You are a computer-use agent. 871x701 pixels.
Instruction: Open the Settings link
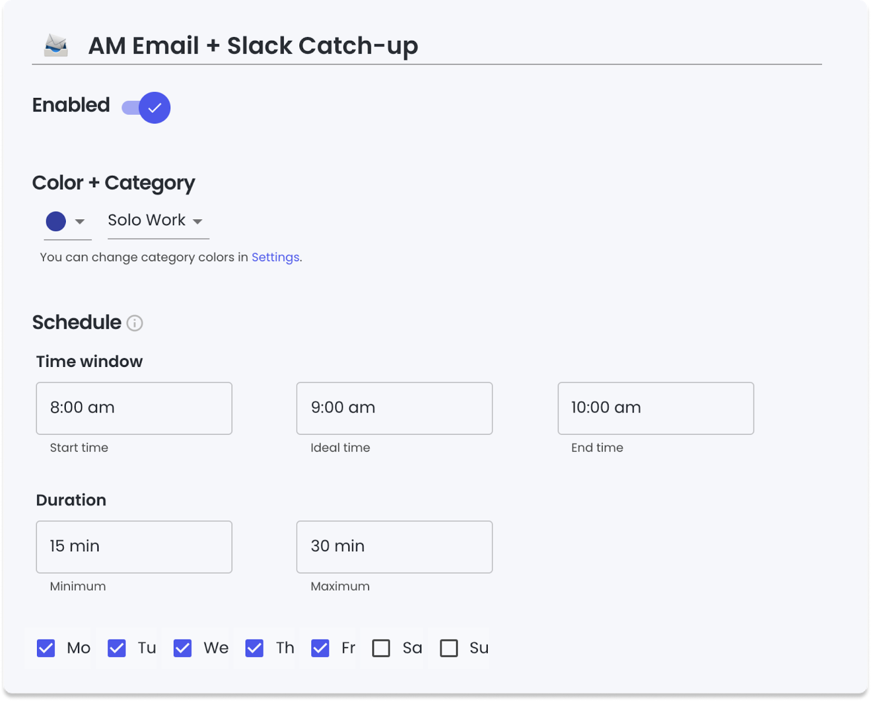click(275, 257)
